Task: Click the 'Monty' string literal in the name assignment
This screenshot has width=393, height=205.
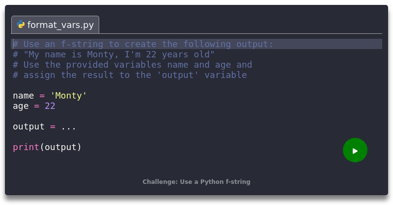Action: tap(68, 96)
